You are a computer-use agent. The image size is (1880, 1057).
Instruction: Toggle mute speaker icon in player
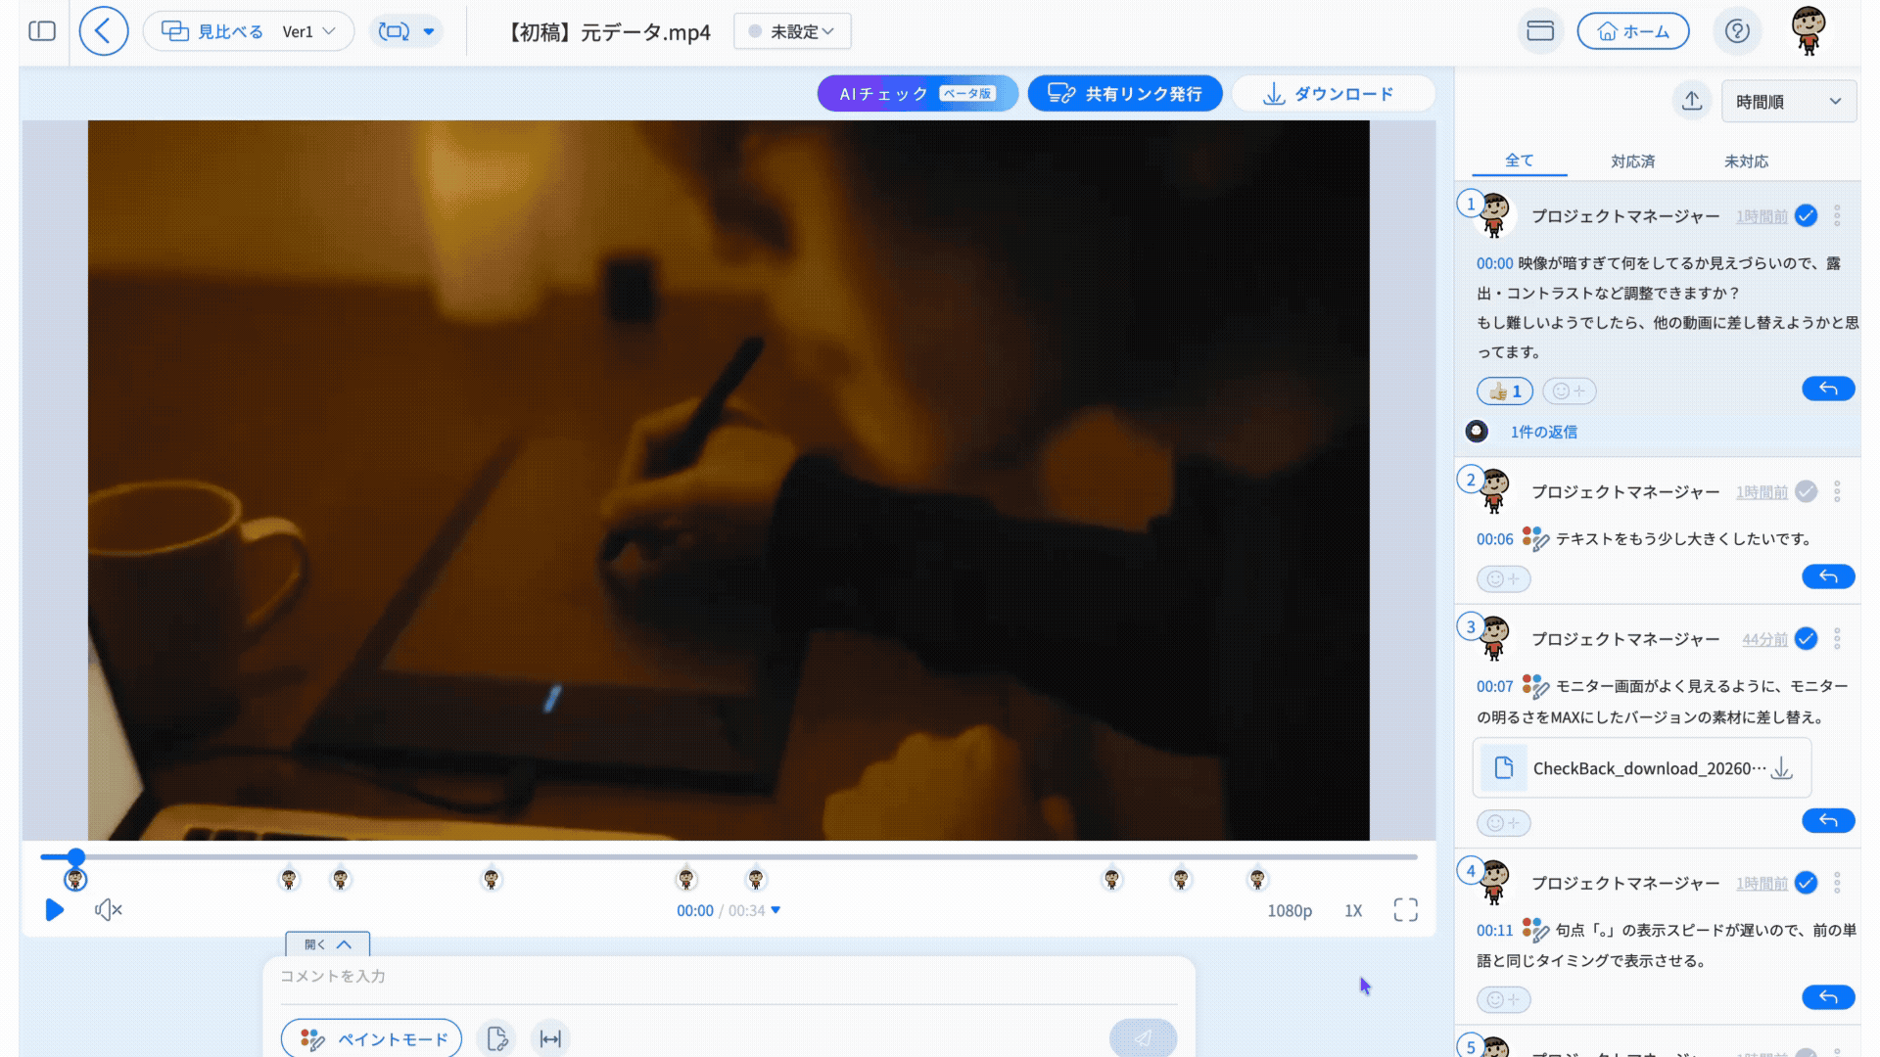(108, 910)
